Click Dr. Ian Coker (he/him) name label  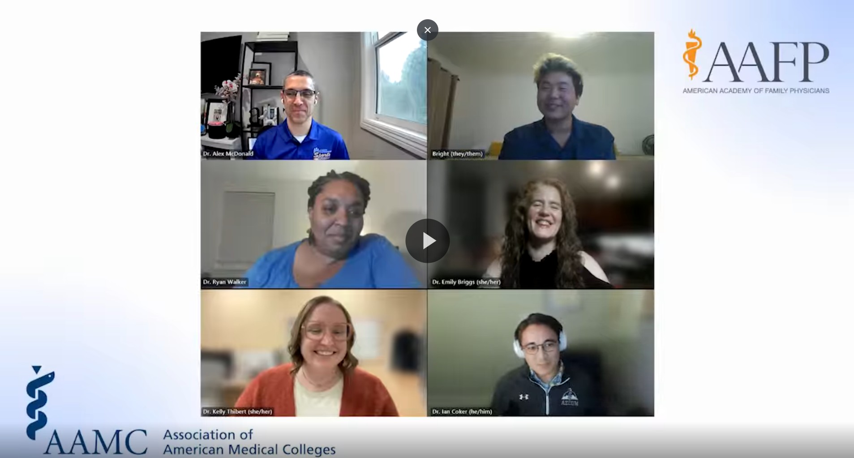(x=462, y=411)
